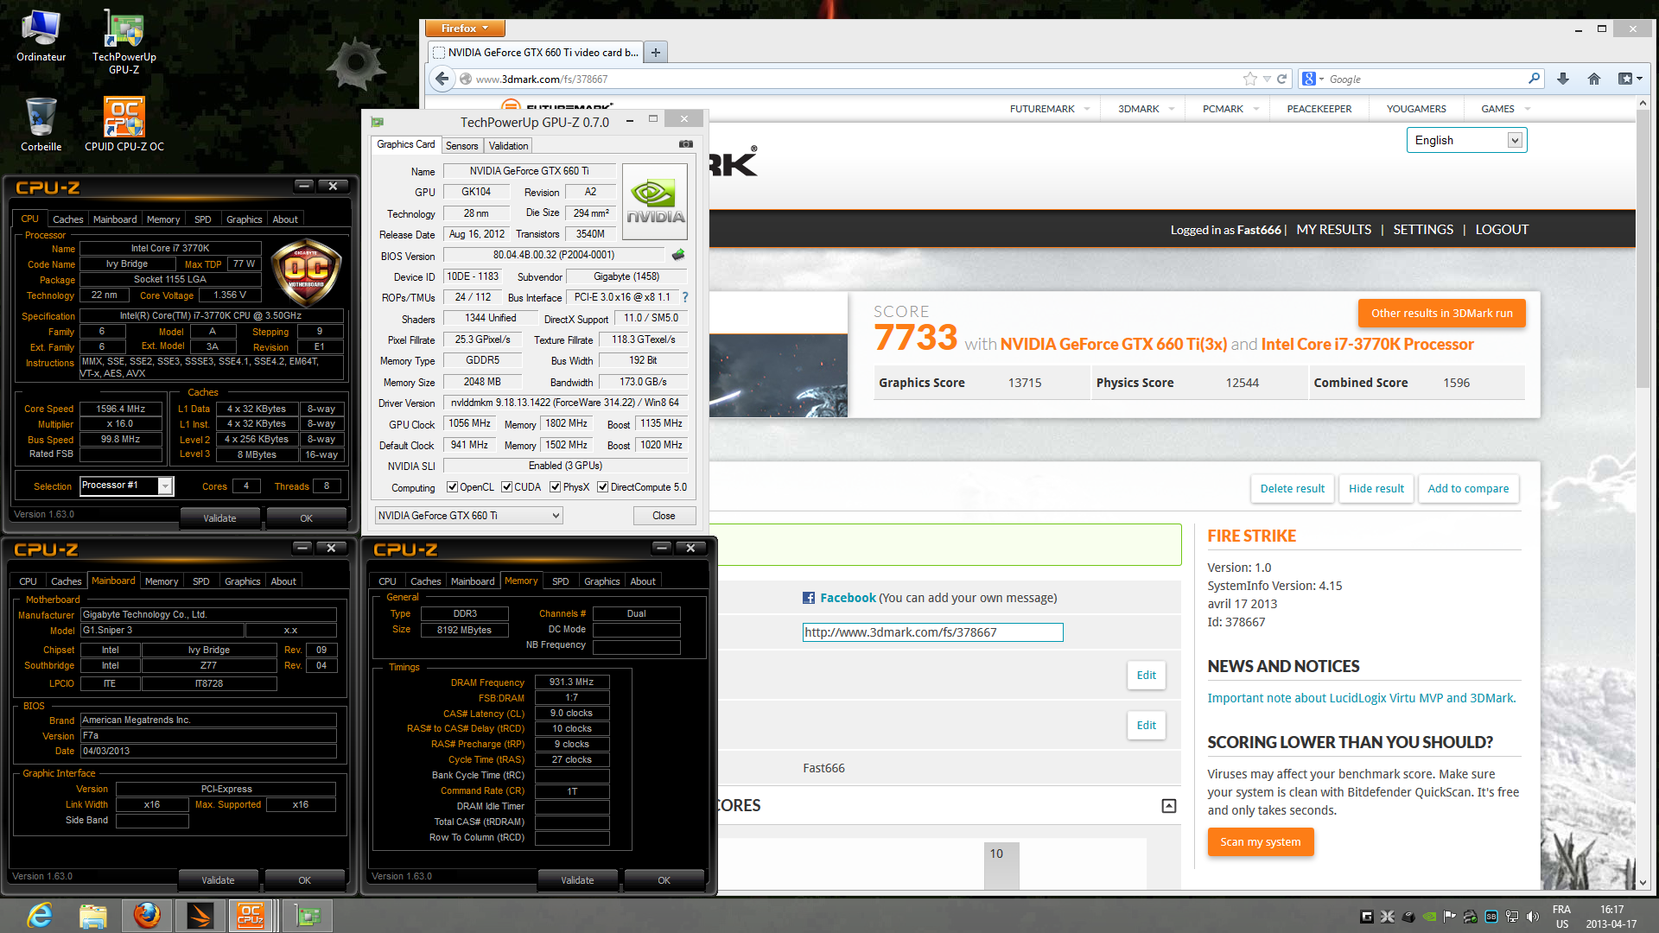Viewport: 1659px width, 933px height.
Task: Reload page with Firefox refresh icon
Action: tap(1282, 79)
